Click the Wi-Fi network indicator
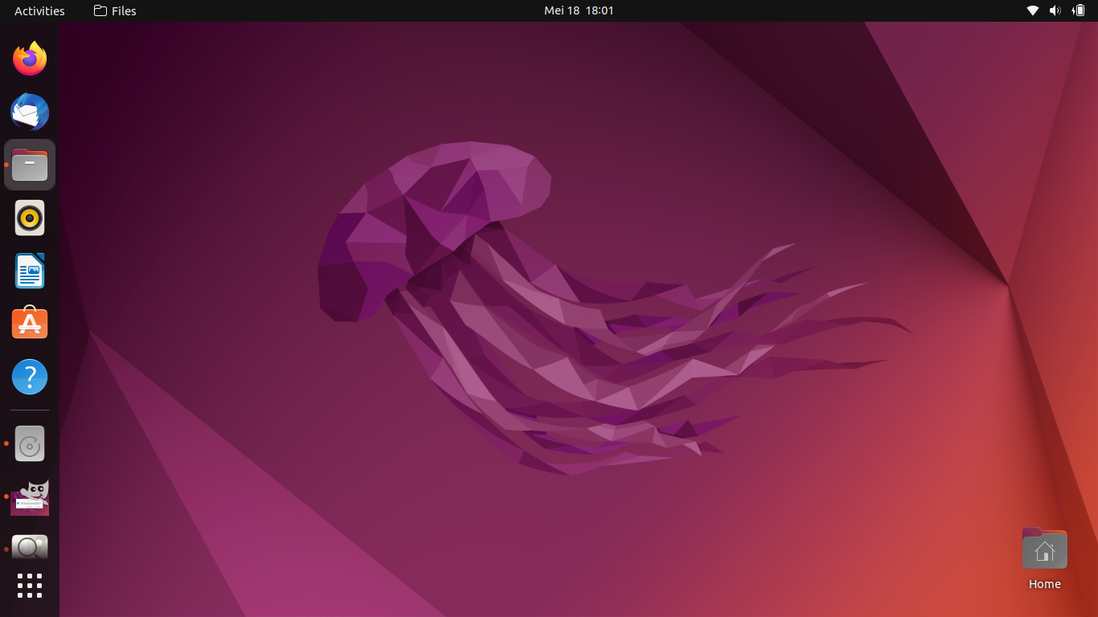 coord(1033,10)
